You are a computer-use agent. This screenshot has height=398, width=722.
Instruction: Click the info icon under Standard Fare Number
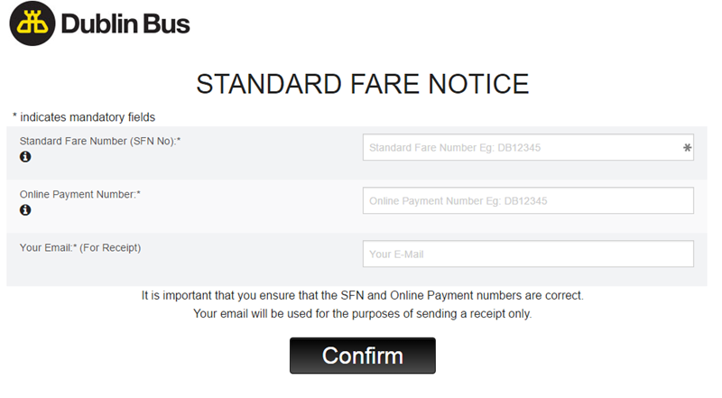25,157
